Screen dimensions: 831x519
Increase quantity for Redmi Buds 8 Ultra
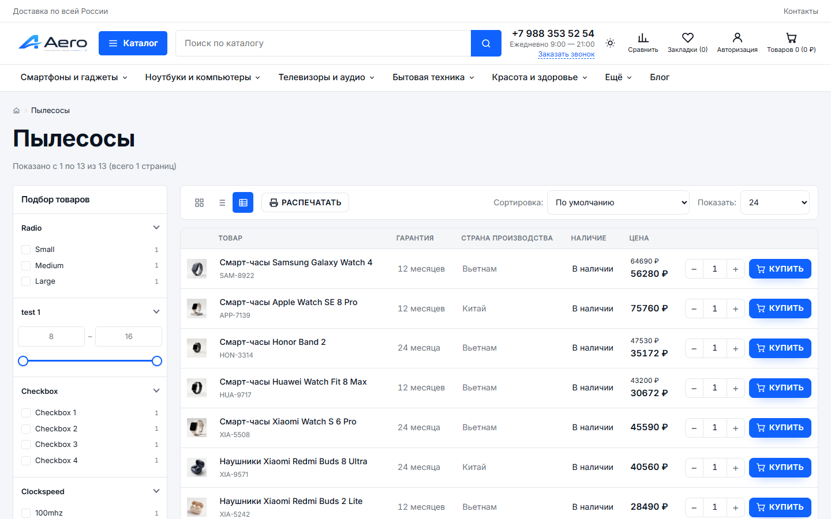pos(735,468)
